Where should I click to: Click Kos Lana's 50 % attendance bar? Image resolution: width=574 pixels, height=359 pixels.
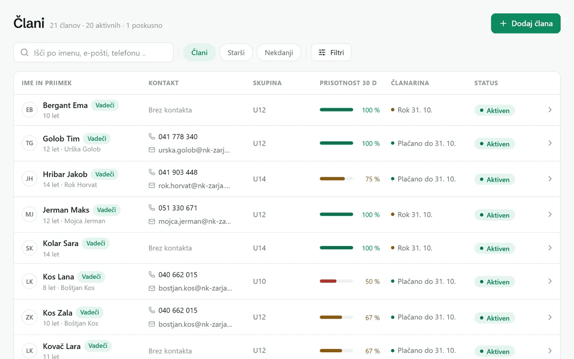click(336, 281)
